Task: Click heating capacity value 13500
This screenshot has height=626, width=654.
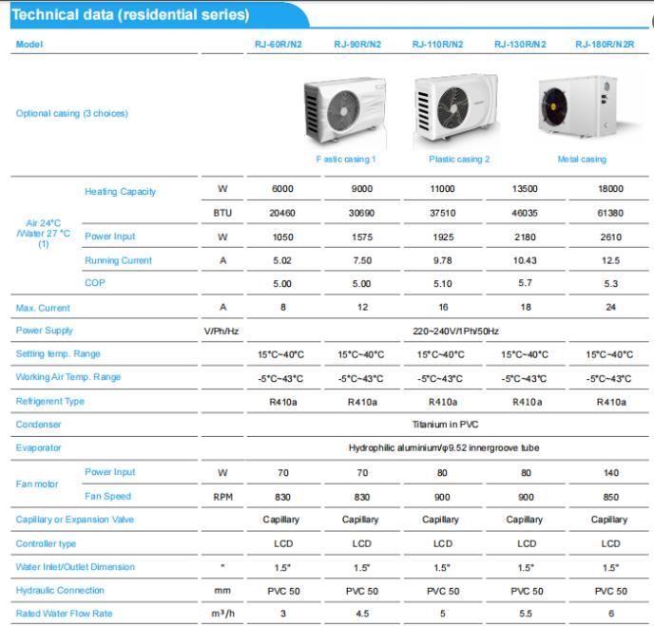Action: [525, 189]
